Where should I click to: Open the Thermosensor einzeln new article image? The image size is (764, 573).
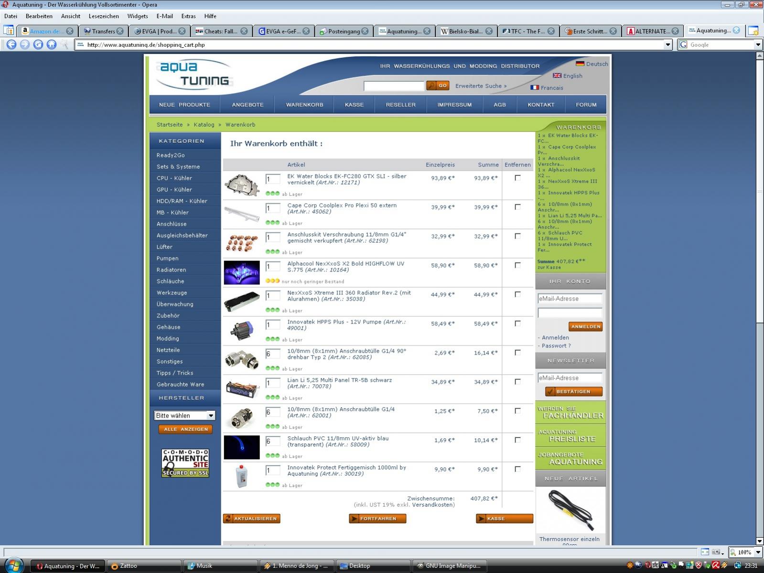pyautogui.click(x=570, y=511)
